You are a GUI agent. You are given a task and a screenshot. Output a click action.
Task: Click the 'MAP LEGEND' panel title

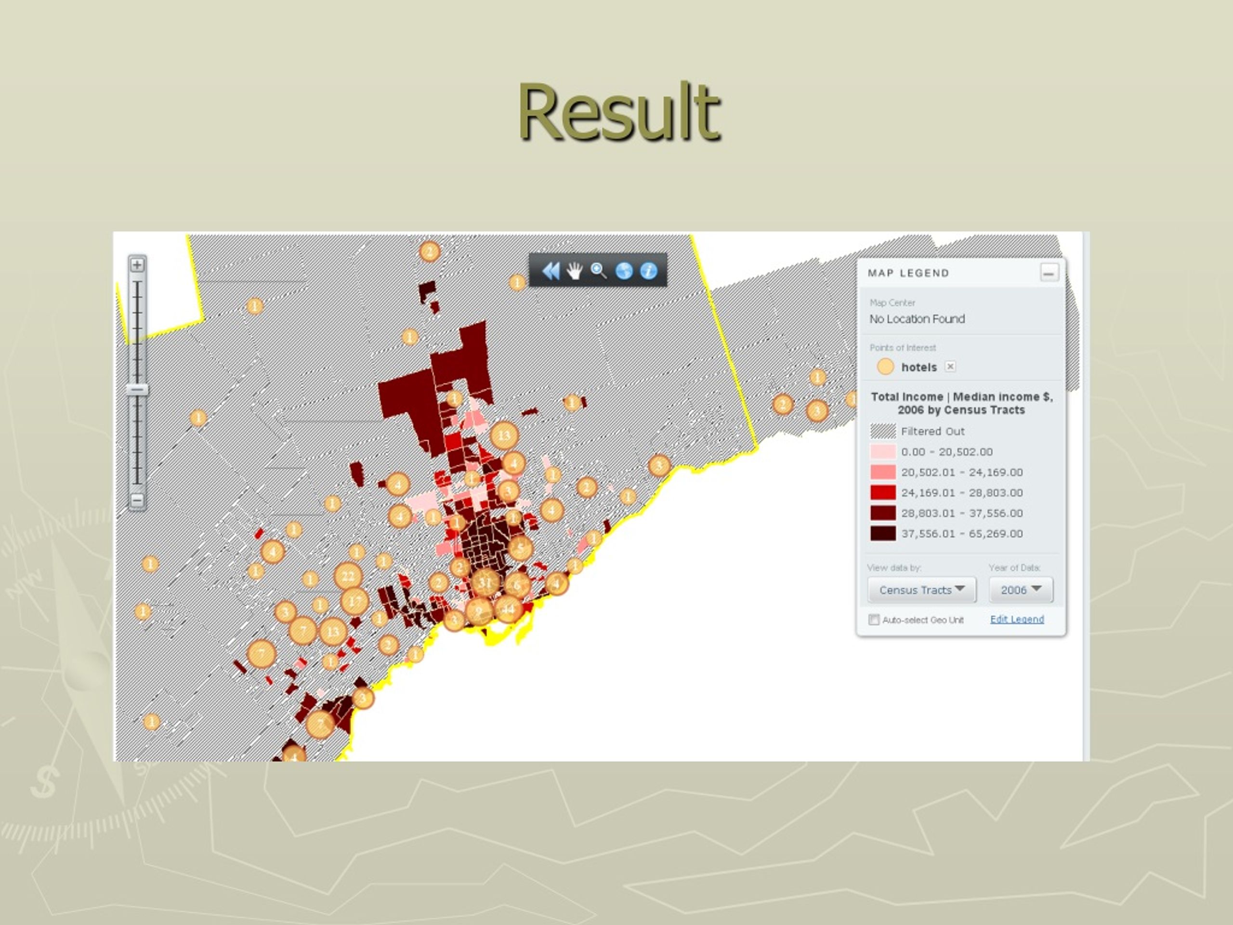(908, 273)
